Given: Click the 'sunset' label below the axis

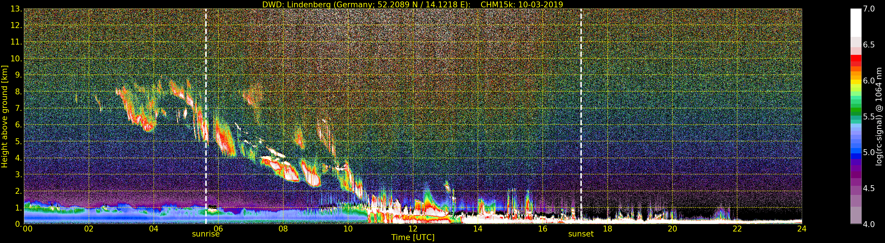Looking at the screenshot, I should point(581,234).
